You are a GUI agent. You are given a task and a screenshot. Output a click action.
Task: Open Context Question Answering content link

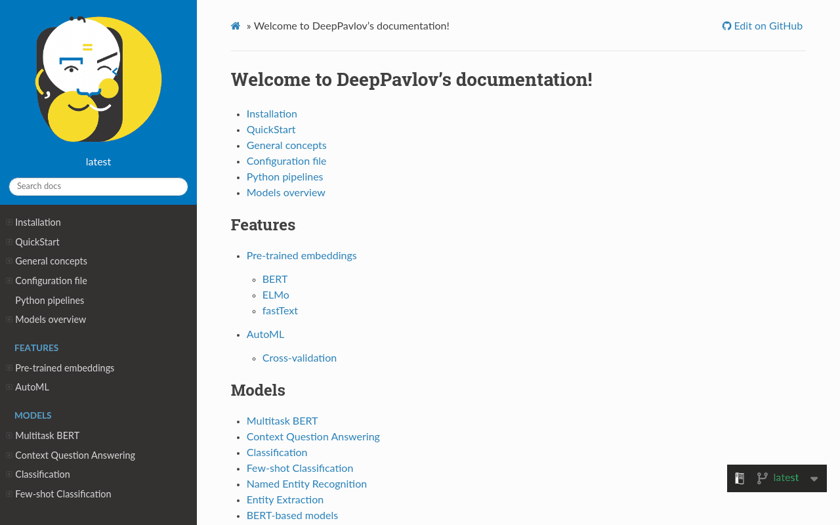[313, 437]
